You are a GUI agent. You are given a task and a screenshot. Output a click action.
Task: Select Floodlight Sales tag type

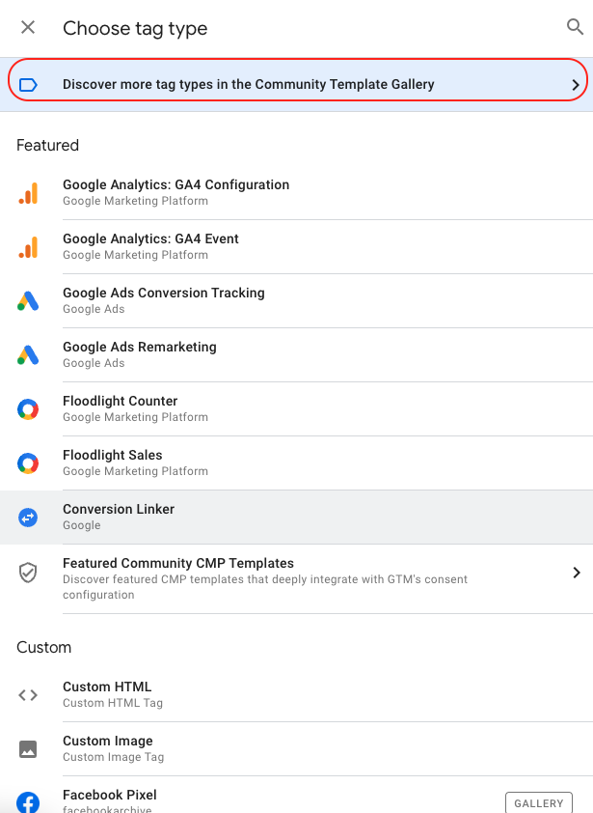(x=296, y=463)
